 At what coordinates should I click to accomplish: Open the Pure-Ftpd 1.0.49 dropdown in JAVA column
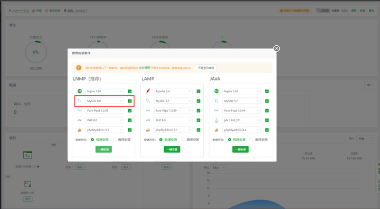pyautogui.click(x=241, y=111)
